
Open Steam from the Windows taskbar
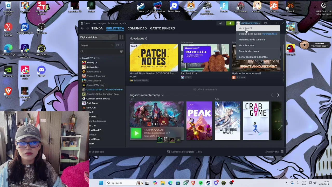coord(208,183)
